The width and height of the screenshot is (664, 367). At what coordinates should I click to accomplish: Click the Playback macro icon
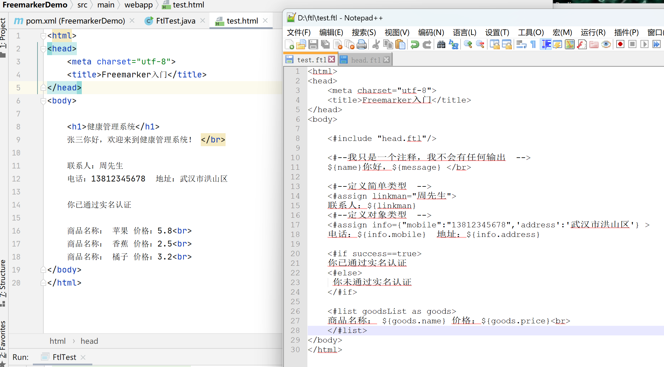(644, 45)
